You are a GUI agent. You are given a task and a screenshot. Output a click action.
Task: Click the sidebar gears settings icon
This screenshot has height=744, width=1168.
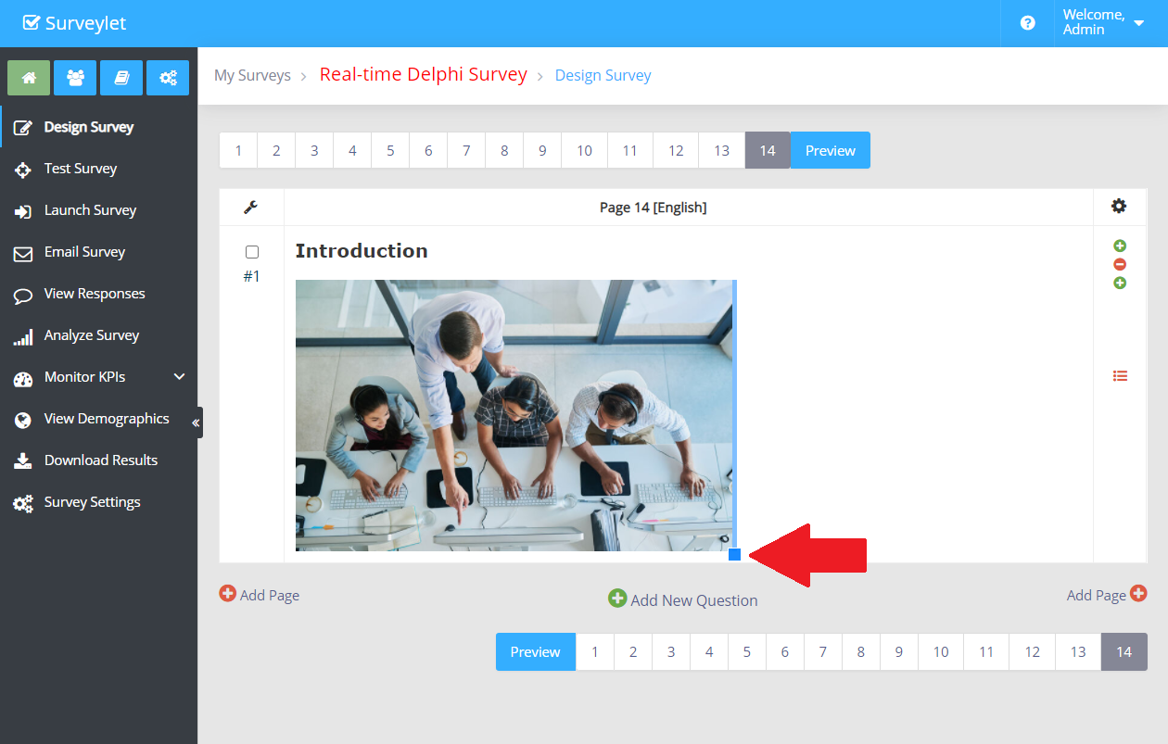(x=168, y=78)
